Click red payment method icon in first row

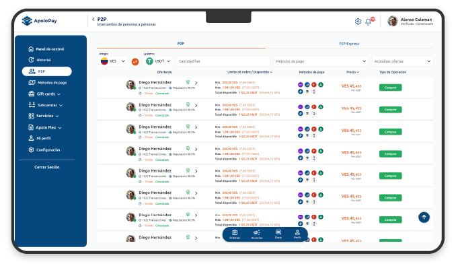tap(314, 85)
